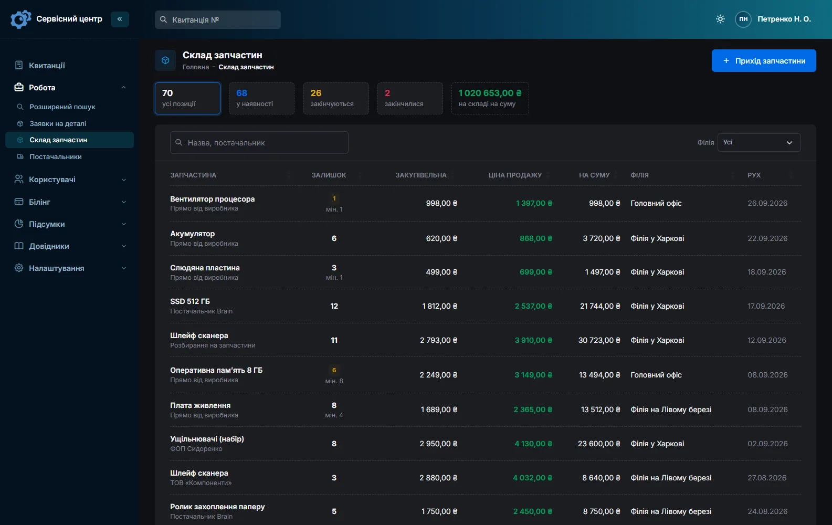Open the ПН user avatar menu
Viewport: 832px width, 525px height.
pyautogui.click(x=743, y=19)
